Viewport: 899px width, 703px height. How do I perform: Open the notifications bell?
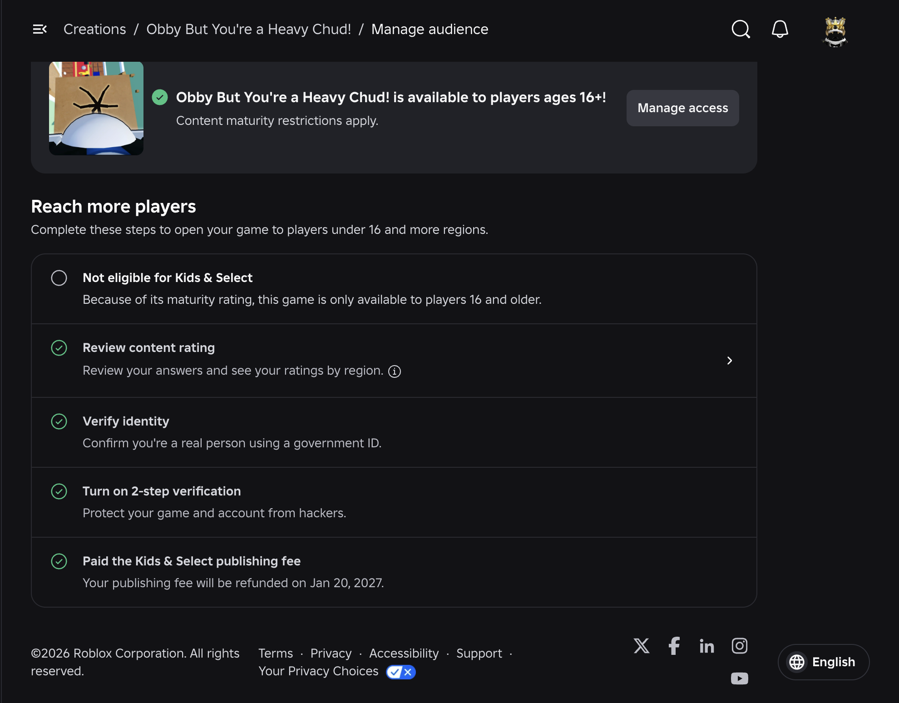tap(780, 29)
